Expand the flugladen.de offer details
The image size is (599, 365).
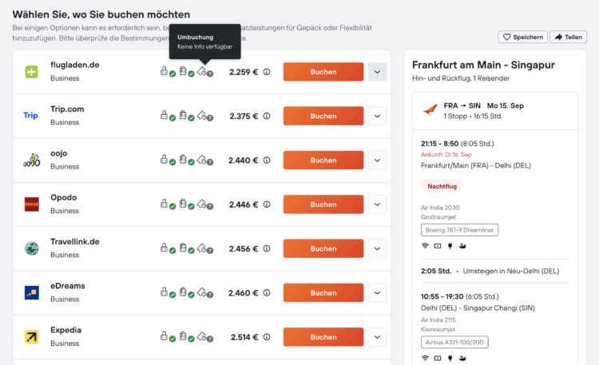[377, 72]
